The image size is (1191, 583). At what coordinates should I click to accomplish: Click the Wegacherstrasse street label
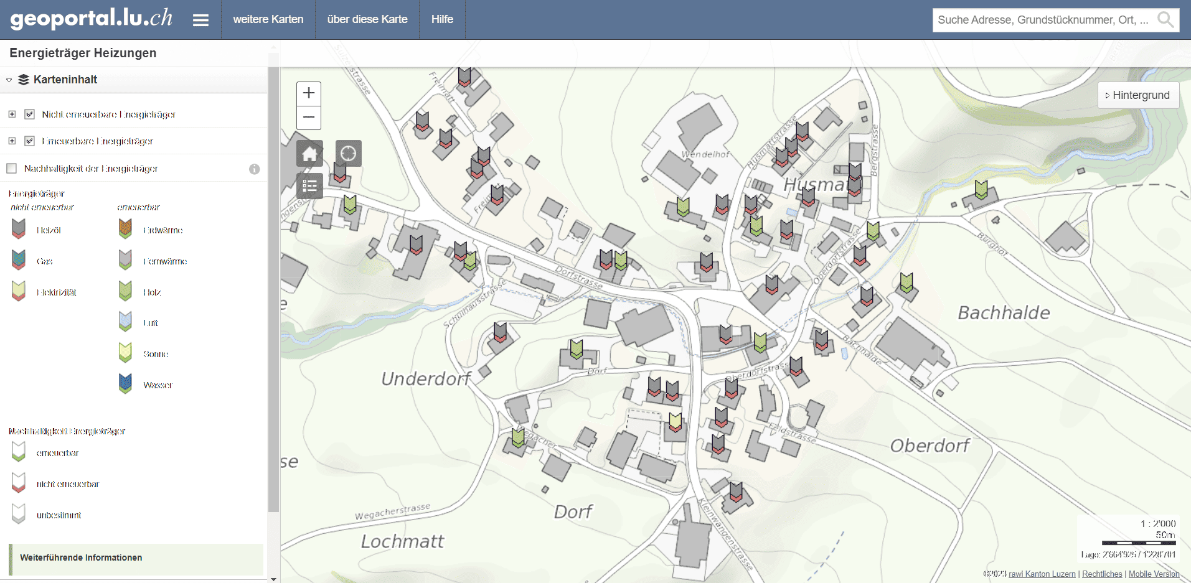click(393, 511)
